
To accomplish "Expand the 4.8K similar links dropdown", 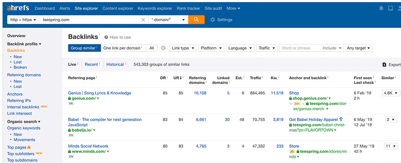I will point(391,93).
